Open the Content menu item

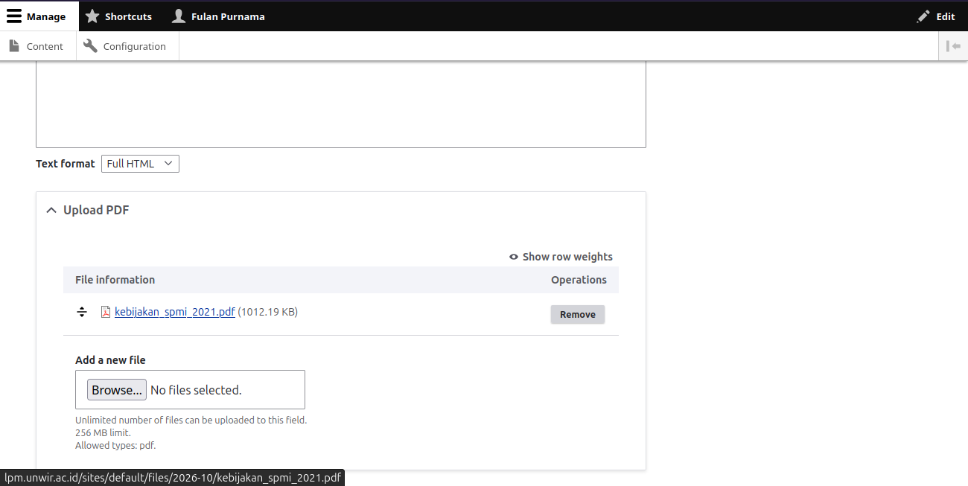tap(39, 46)
